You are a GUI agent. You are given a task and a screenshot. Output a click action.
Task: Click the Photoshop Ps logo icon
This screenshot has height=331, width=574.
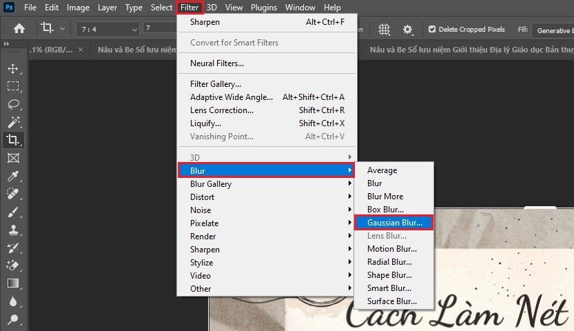click(9, 7)
